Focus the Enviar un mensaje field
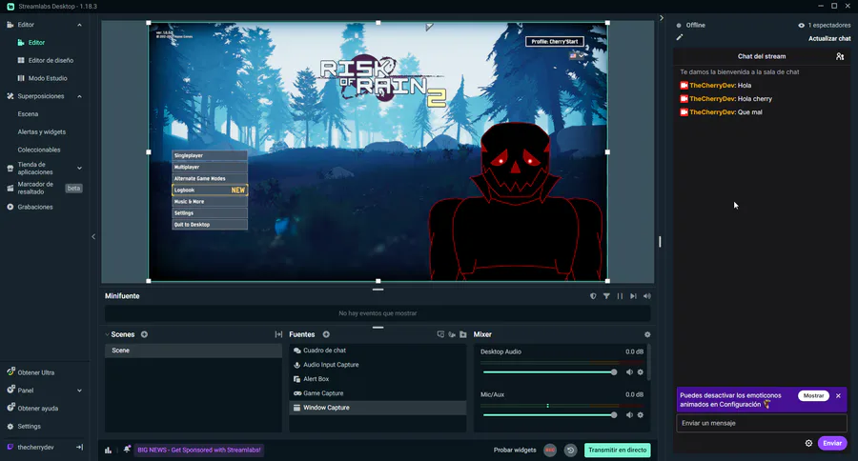The width and height of the screenshot is (858, 461). coord(762,423)
